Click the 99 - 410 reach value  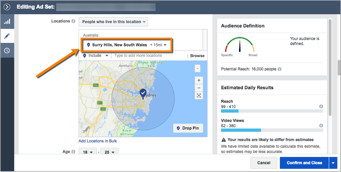(x=228, y=107)
